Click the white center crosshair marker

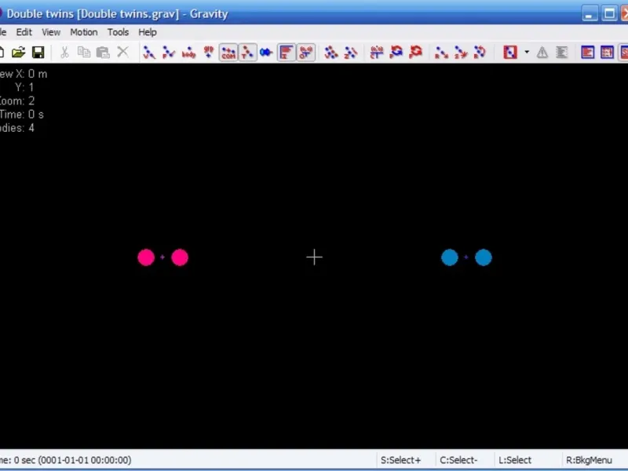(x=315, y=257)
